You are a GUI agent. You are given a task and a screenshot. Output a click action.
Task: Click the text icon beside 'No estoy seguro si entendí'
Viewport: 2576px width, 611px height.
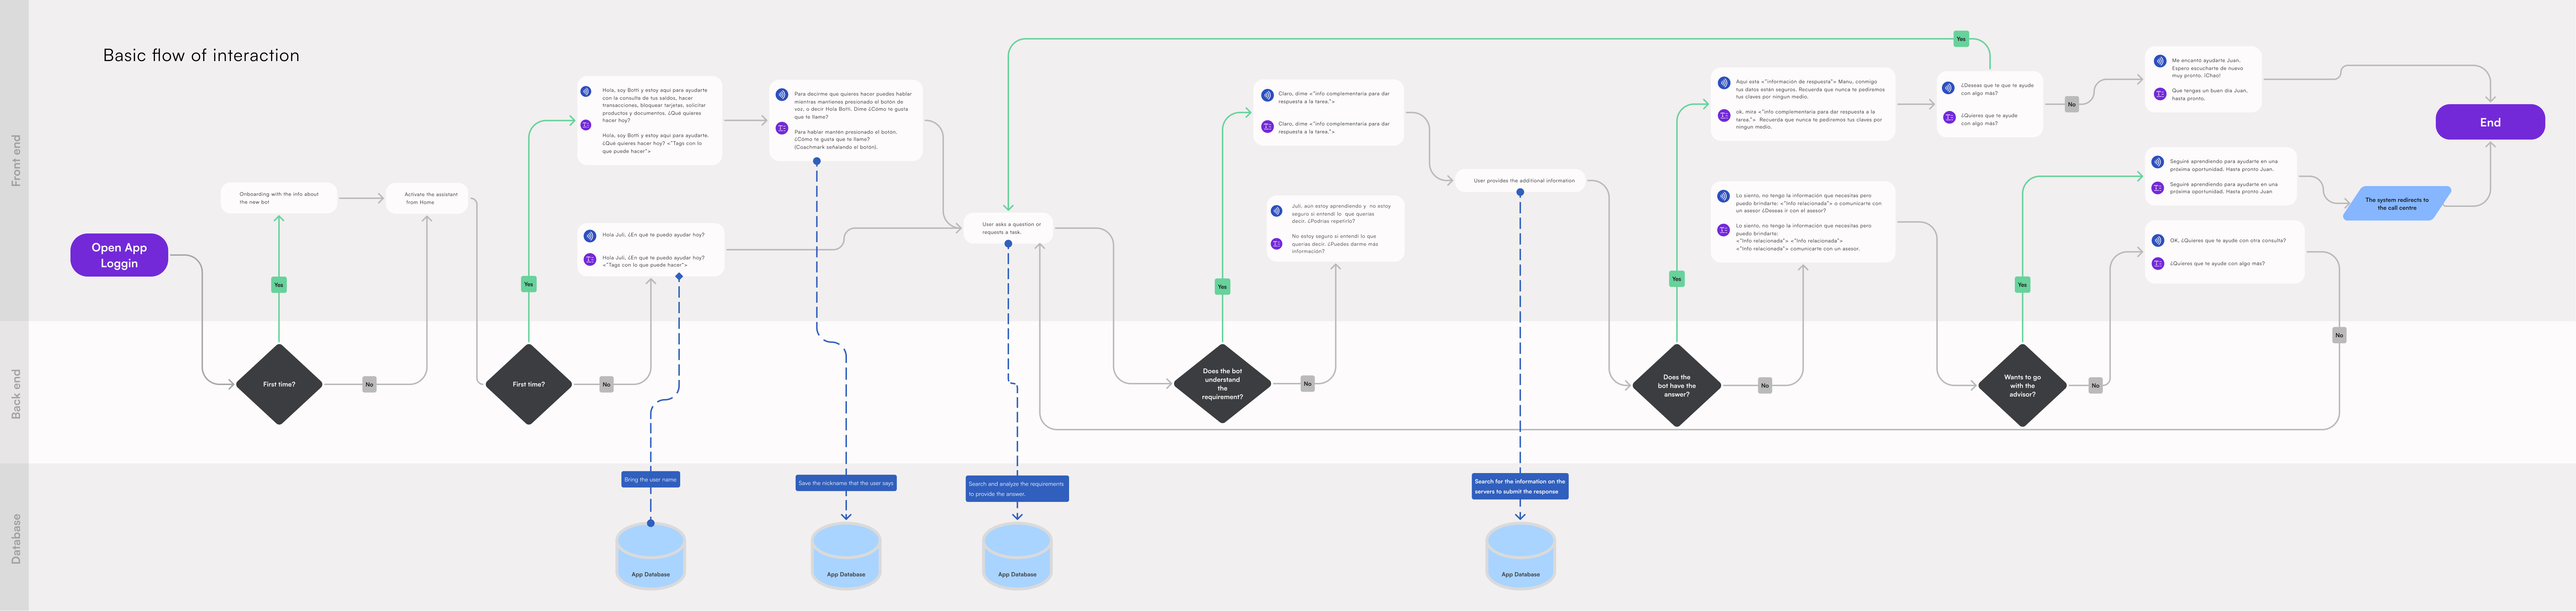coord(1277,243)
